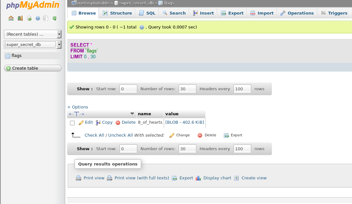The width and height of the screenshot is (352, 204).
Task: Click the LIMIT keyword in the query
Action: [77, 57]
